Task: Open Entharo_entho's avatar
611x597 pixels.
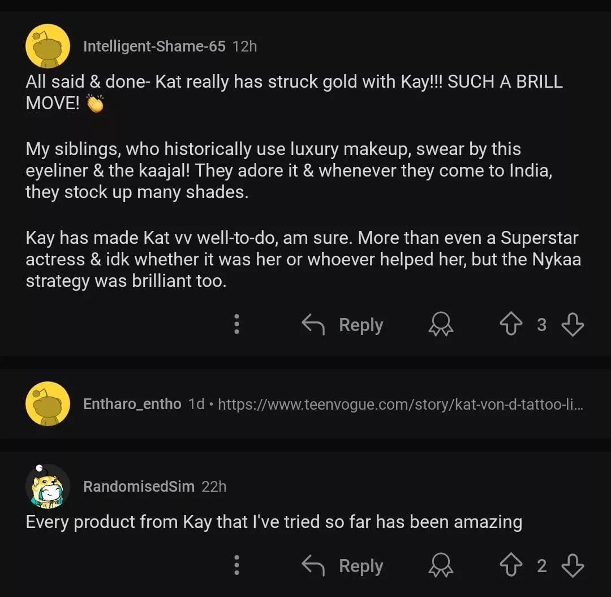Action: click(48, 403)
